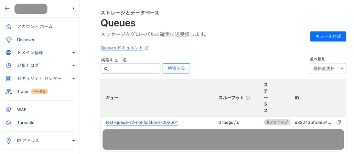Click the WAF shield icon
354x154 pixels.
[x=9, y=110]
